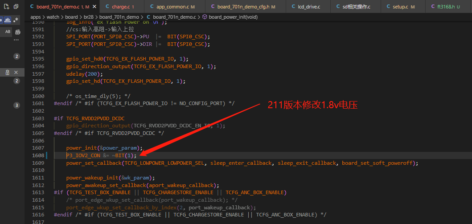The height and width of the screenshot is (224, 472).
Task: Click 'sleep_exit_callback' argument on line 1609
Action: 307,163
